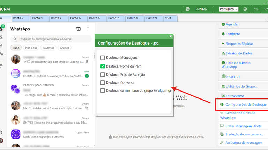Viewport: 268px width, 150px height.
Task: Open Respostas Rápidas link
Action: click(x=239, y=44)
